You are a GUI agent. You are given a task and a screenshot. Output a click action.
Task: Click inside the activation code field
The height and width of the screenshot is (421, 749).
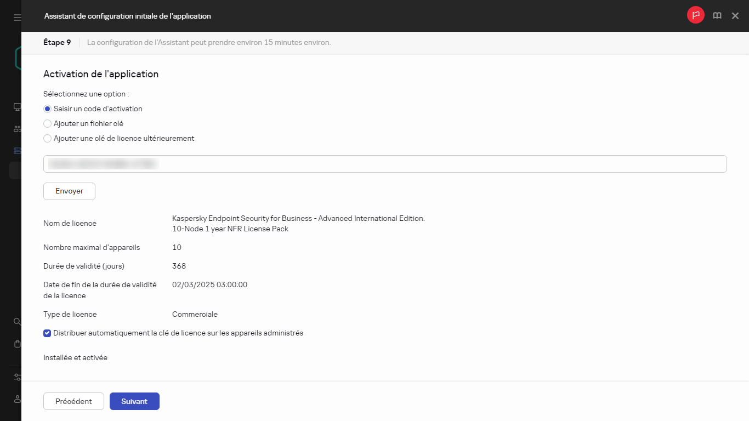[384, 163]
